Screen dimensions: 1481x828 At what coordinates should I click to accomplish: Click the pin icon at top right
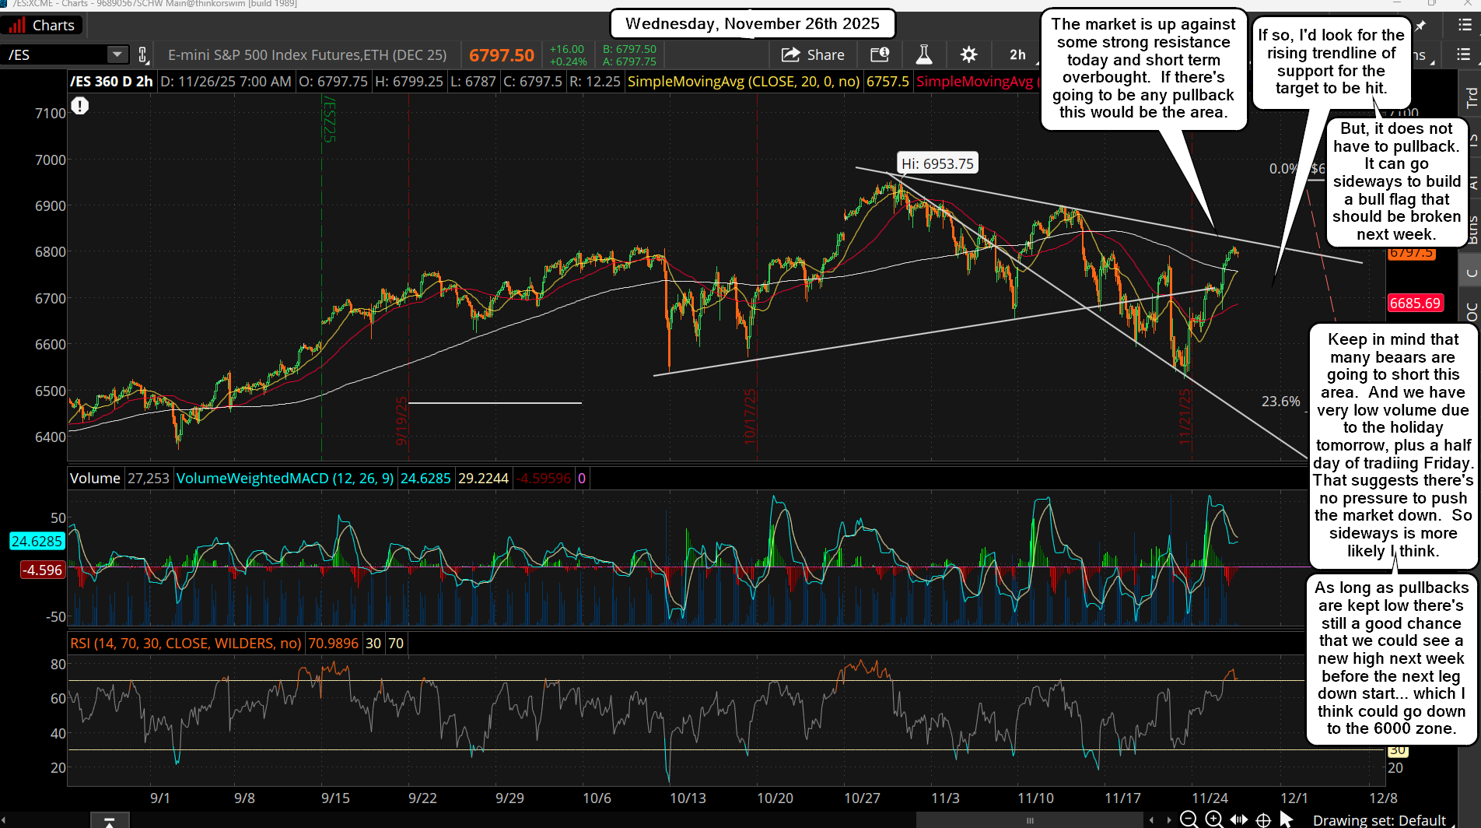(1420, 26)
